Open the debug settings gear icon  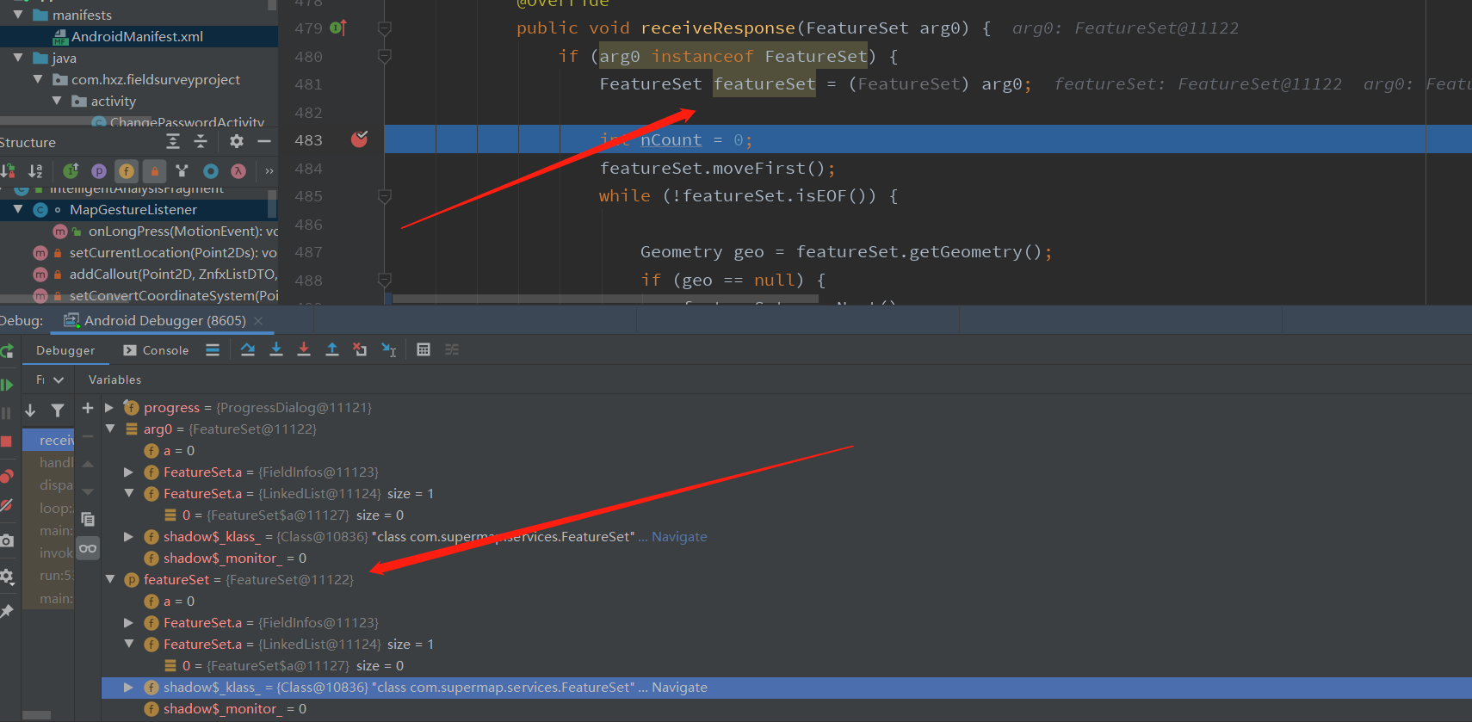coord(6,576)
